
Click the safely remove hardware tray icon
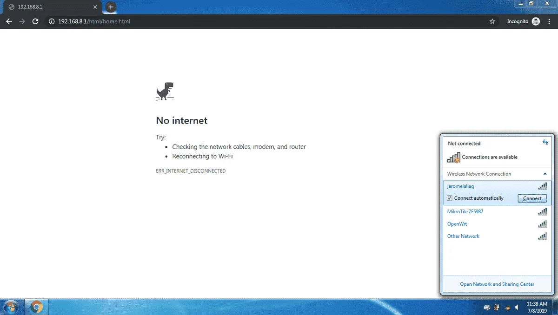pyautogui.click(x=487, y=308)
